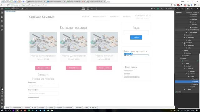200x112 pixels.
Task: Expand the form menu tree node
Action: tap(187, 74)
